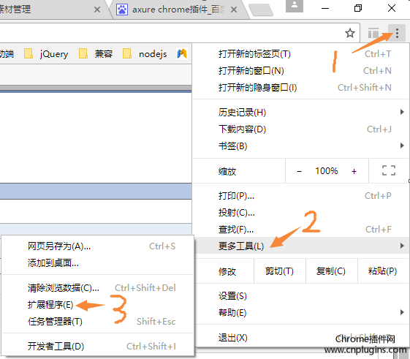Click the 缩放 label in the menu
Screen dimensions: 410x359
click(x=227, y=172)
